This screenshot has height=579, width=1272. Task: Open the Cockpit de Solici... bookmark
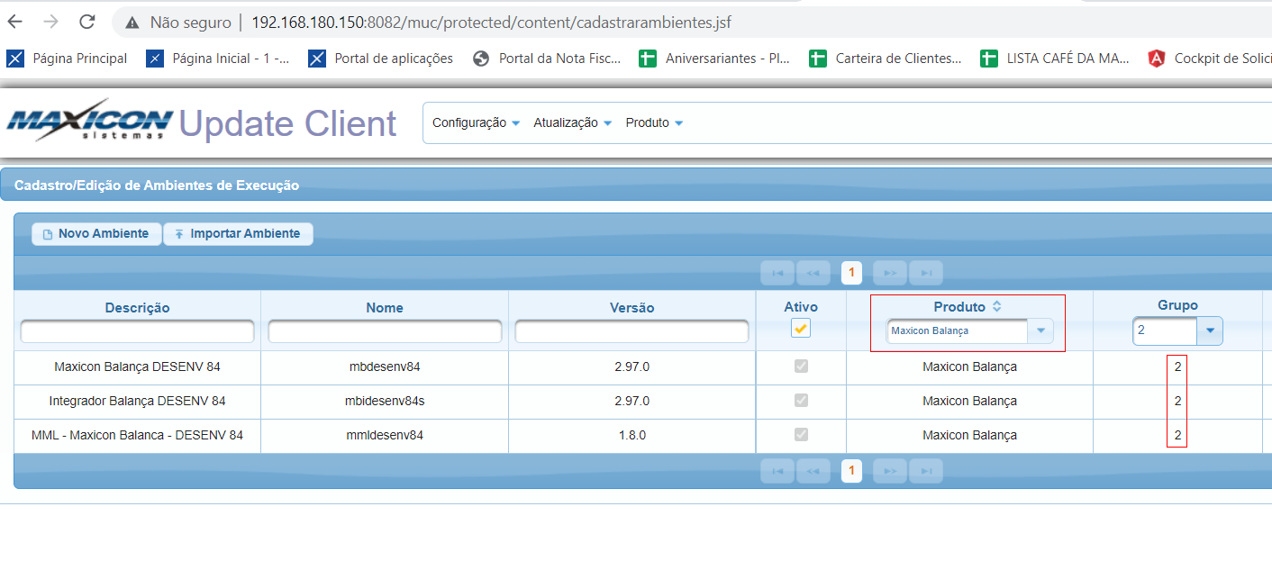tap(1210, 59)
